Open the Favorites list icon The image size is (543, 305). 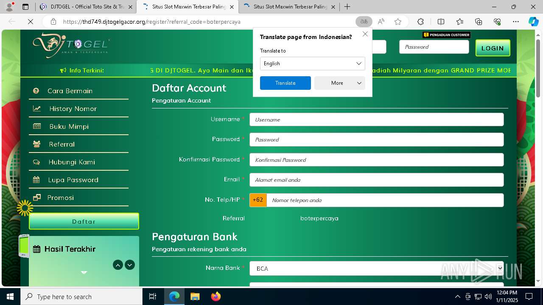[460, 22]
